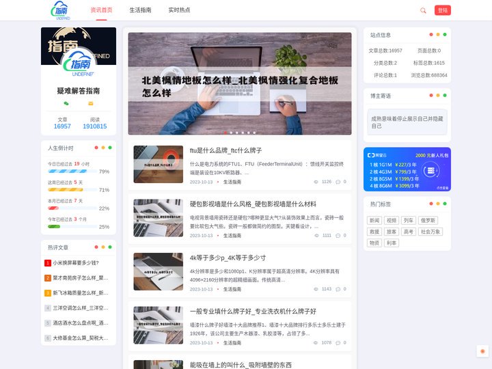Image resolution: width=492 pixels, height=369 pixels.
Task: Open hot article 酒店酒水怎么盘点啊
Action: [x=81, y=323]
